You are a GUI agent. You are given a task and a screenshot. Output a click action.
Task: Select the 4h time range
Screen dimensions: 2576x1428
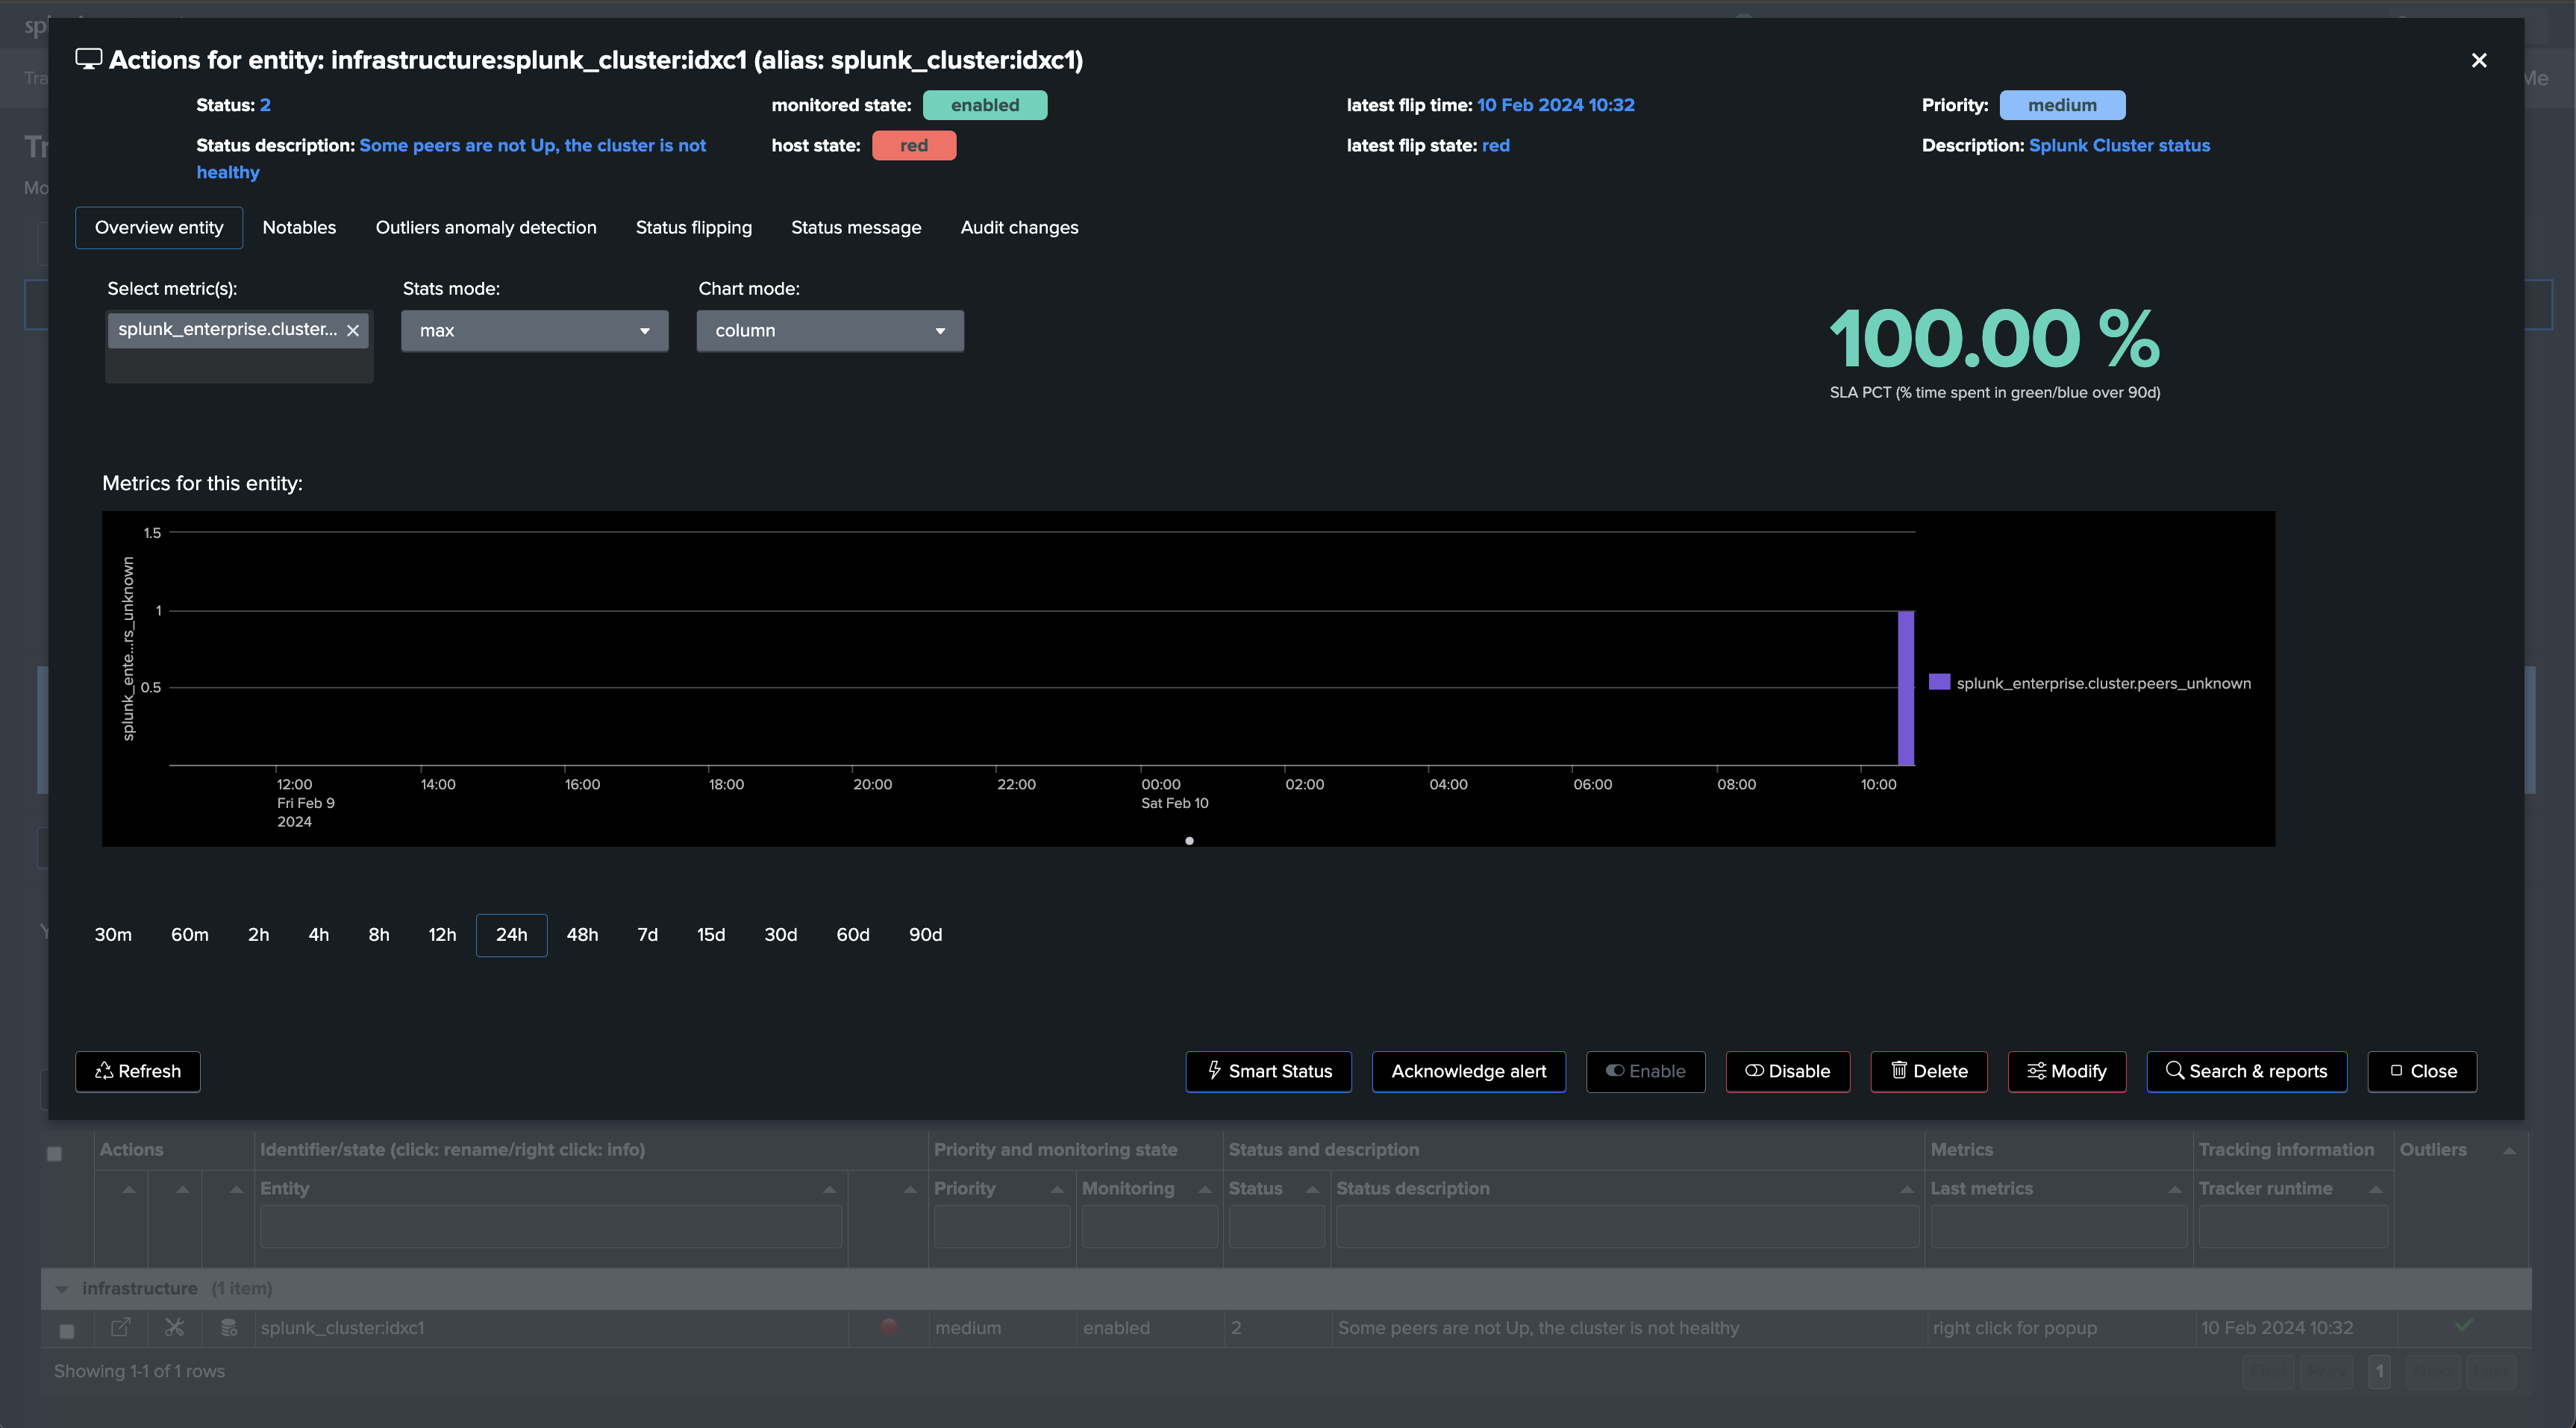click(x=318, y=935)
